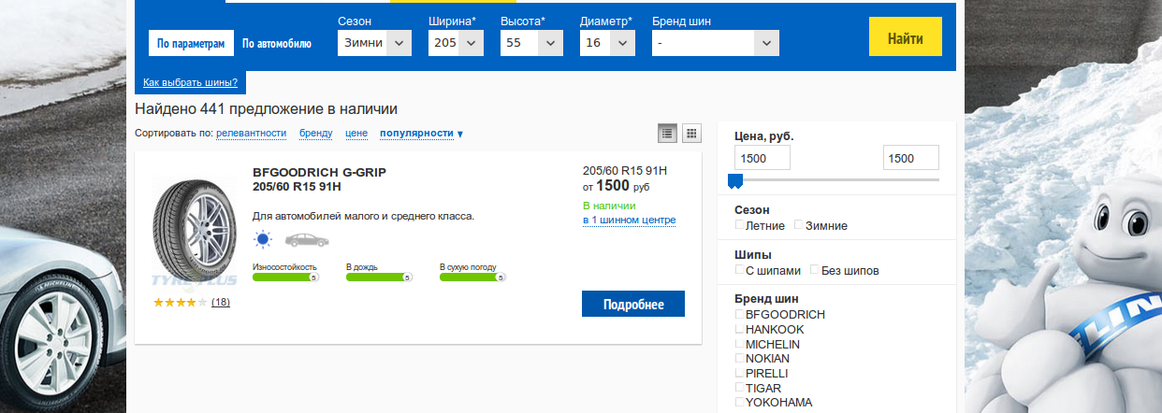Viewport: 1162px width, 413px height.
Task: Click the summer sun season icon
Action: pyautogui.click(x=263, y=240)
